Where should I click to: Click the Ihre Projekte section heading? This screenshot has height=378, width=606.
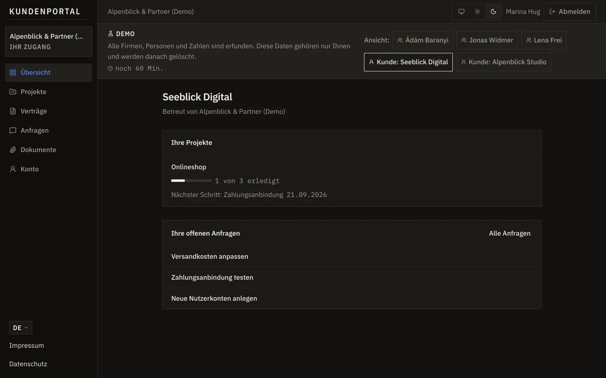coord(191,143)
